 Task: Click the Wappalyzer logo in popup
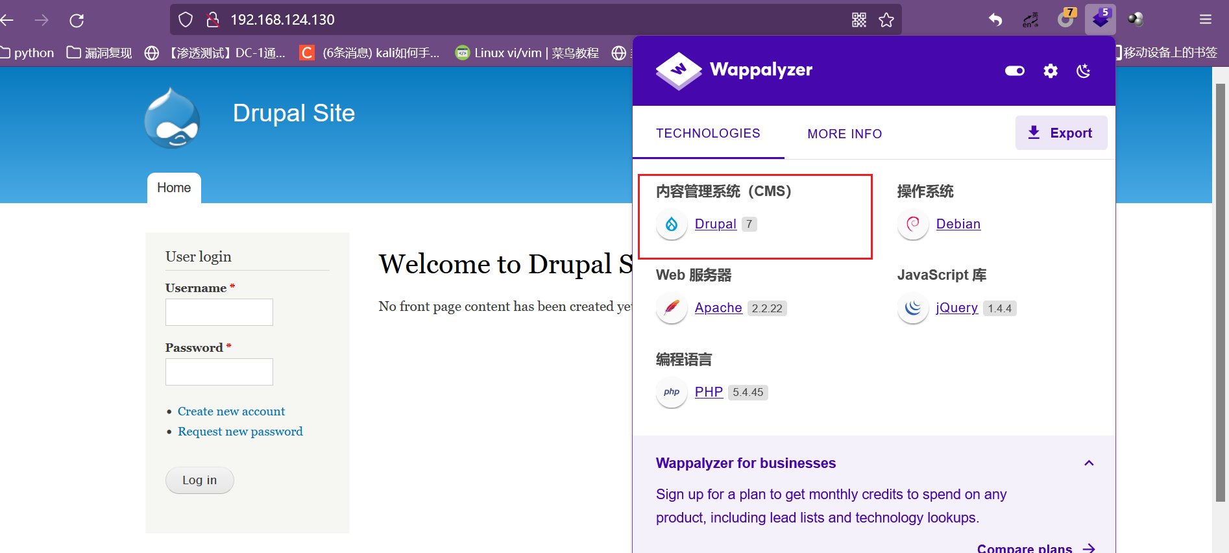coord(734,69)
